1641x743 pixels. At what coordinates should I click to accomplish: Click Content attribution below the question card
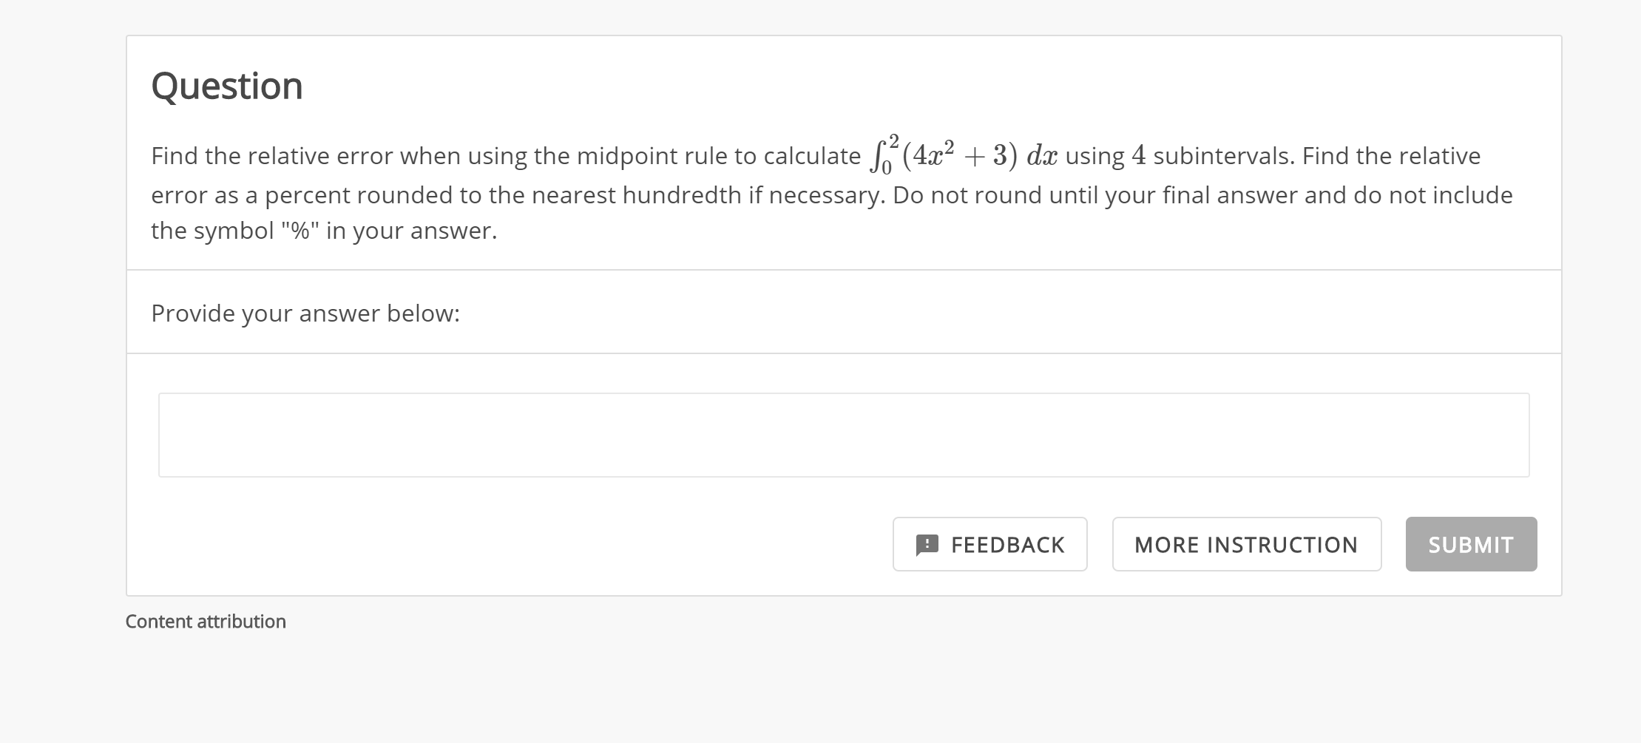pos(206,622)
